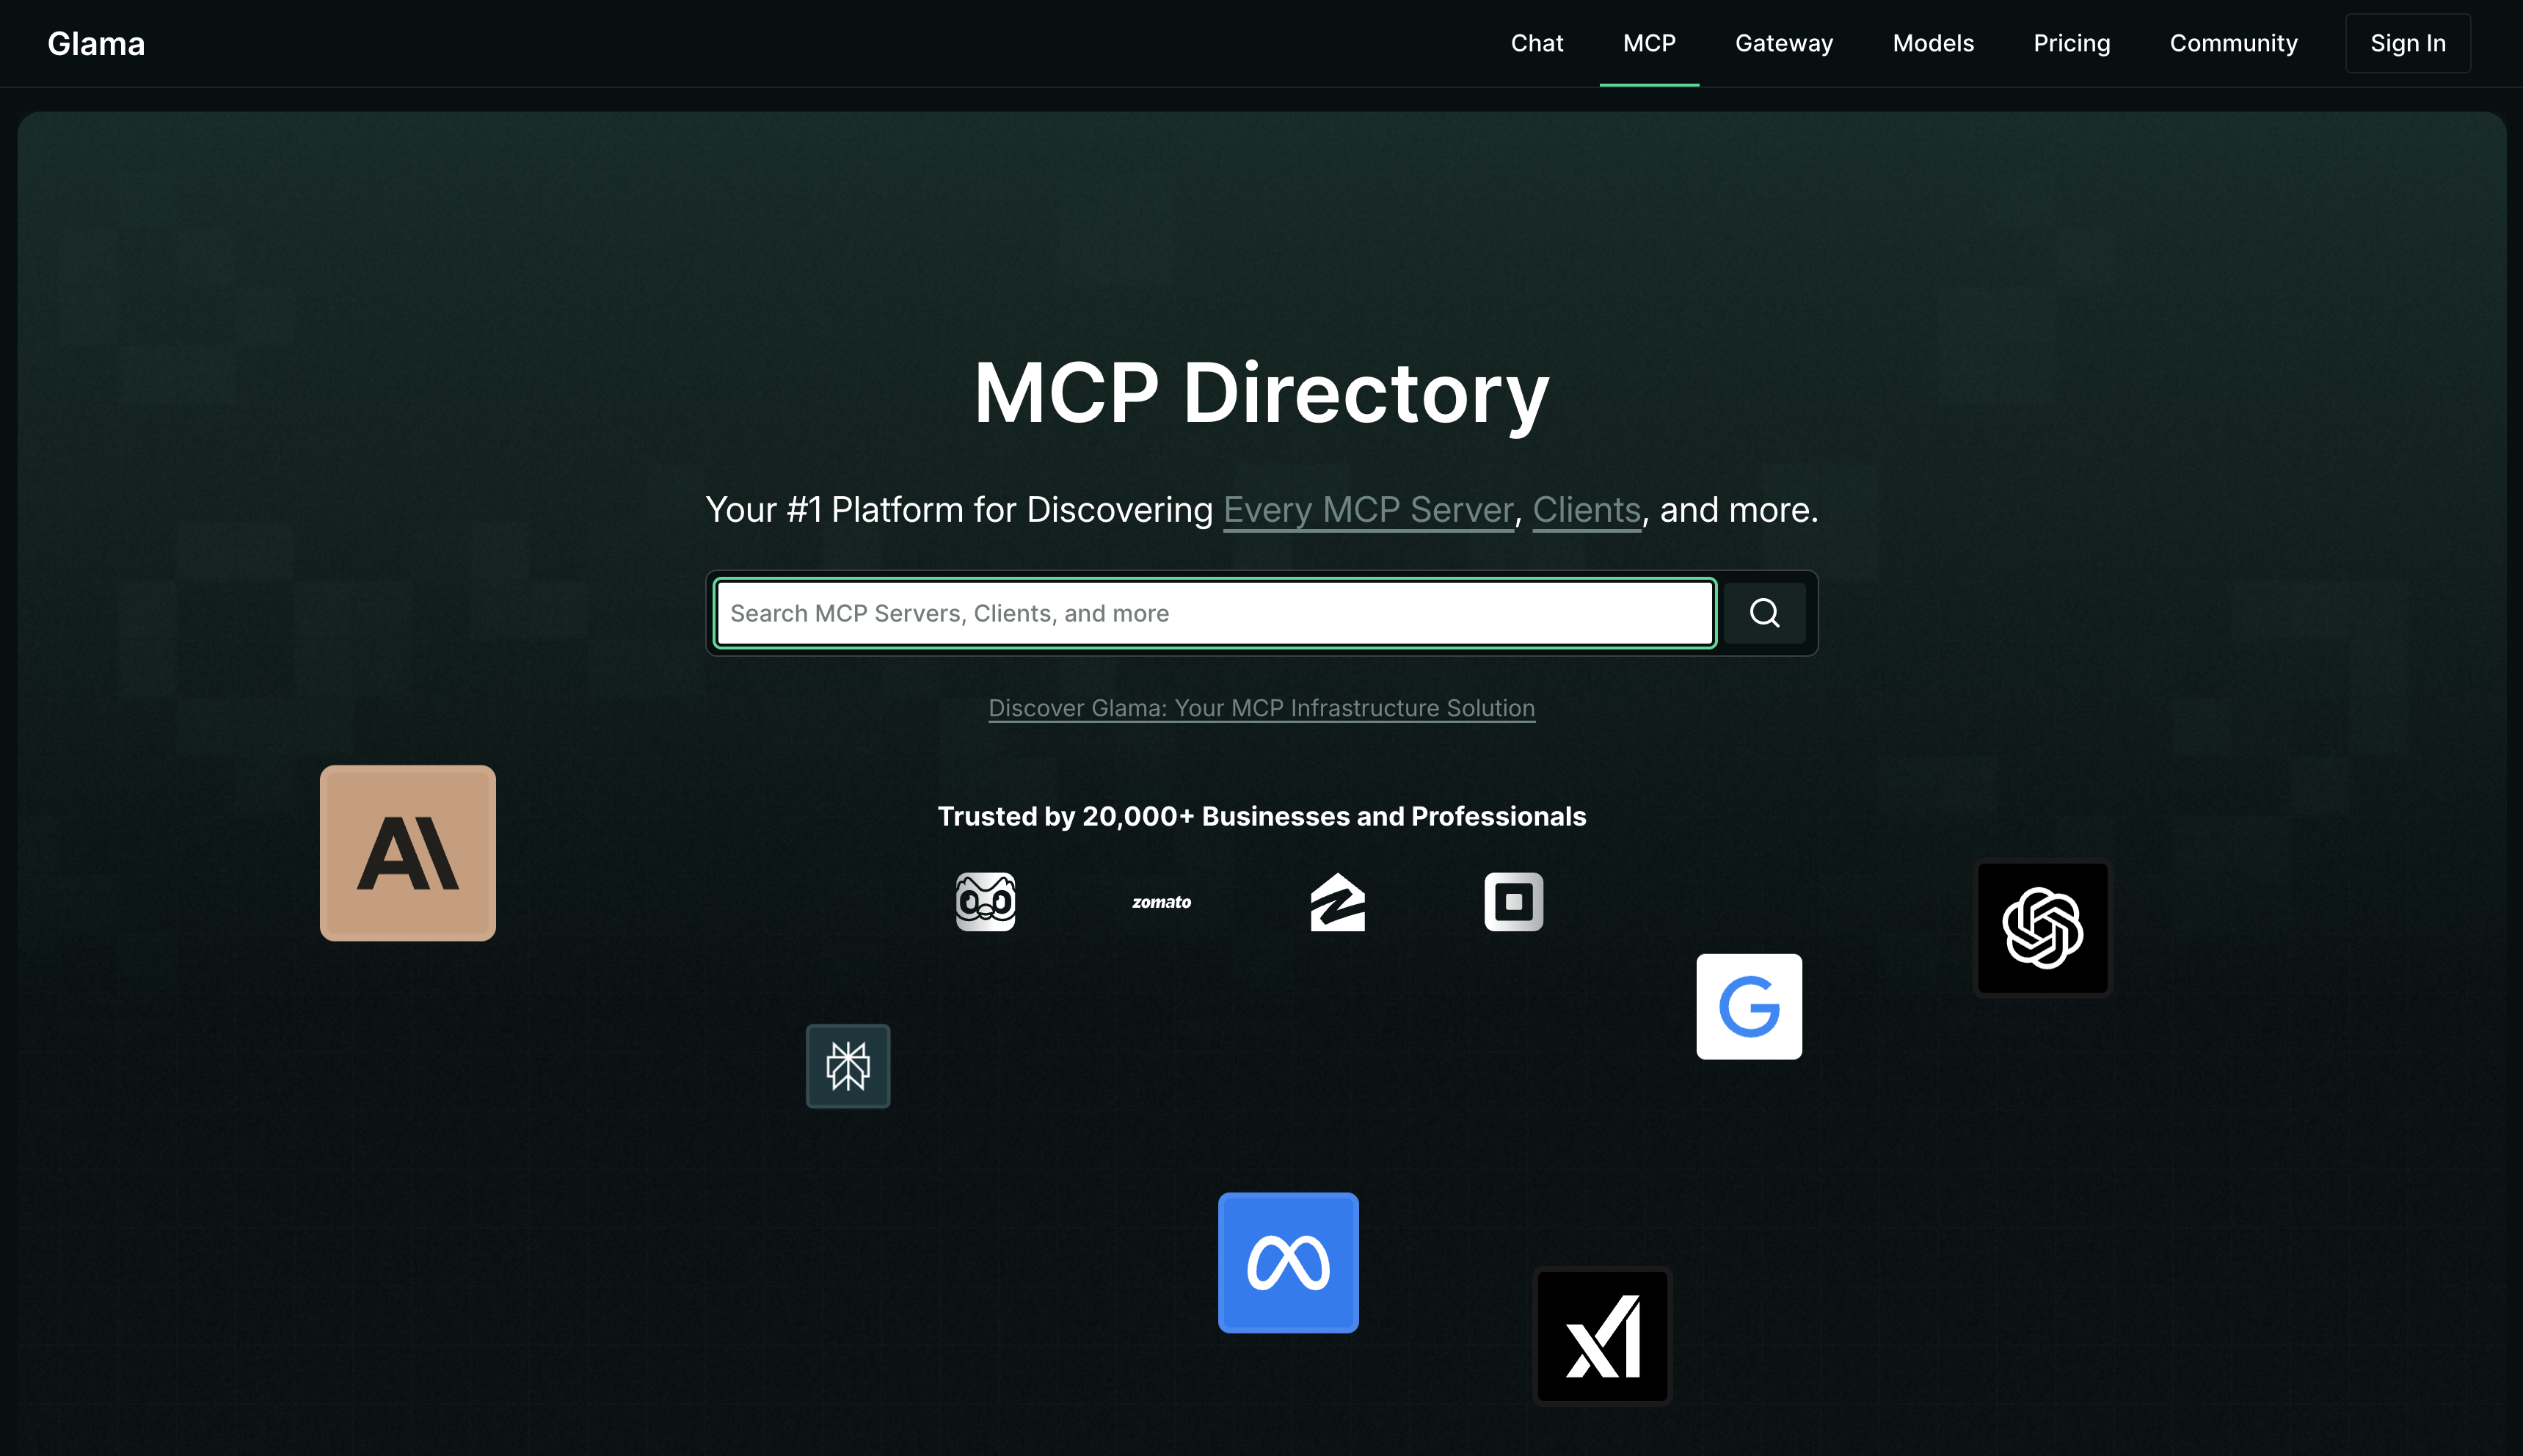
Task: Focus the Search MCP Servers input field
Action: [x=1214, y=613]
